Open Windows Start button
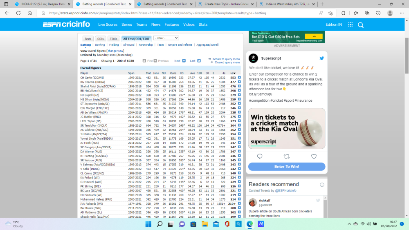This screenshot has height=230, width=409. [x=148, y=224]
